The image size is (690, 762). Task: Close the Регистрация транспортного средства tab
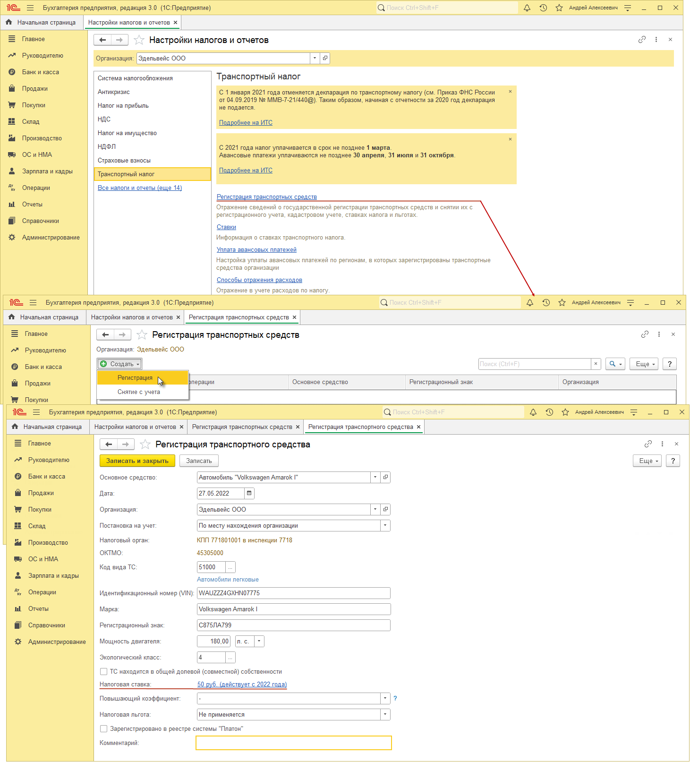click(418, 427)
